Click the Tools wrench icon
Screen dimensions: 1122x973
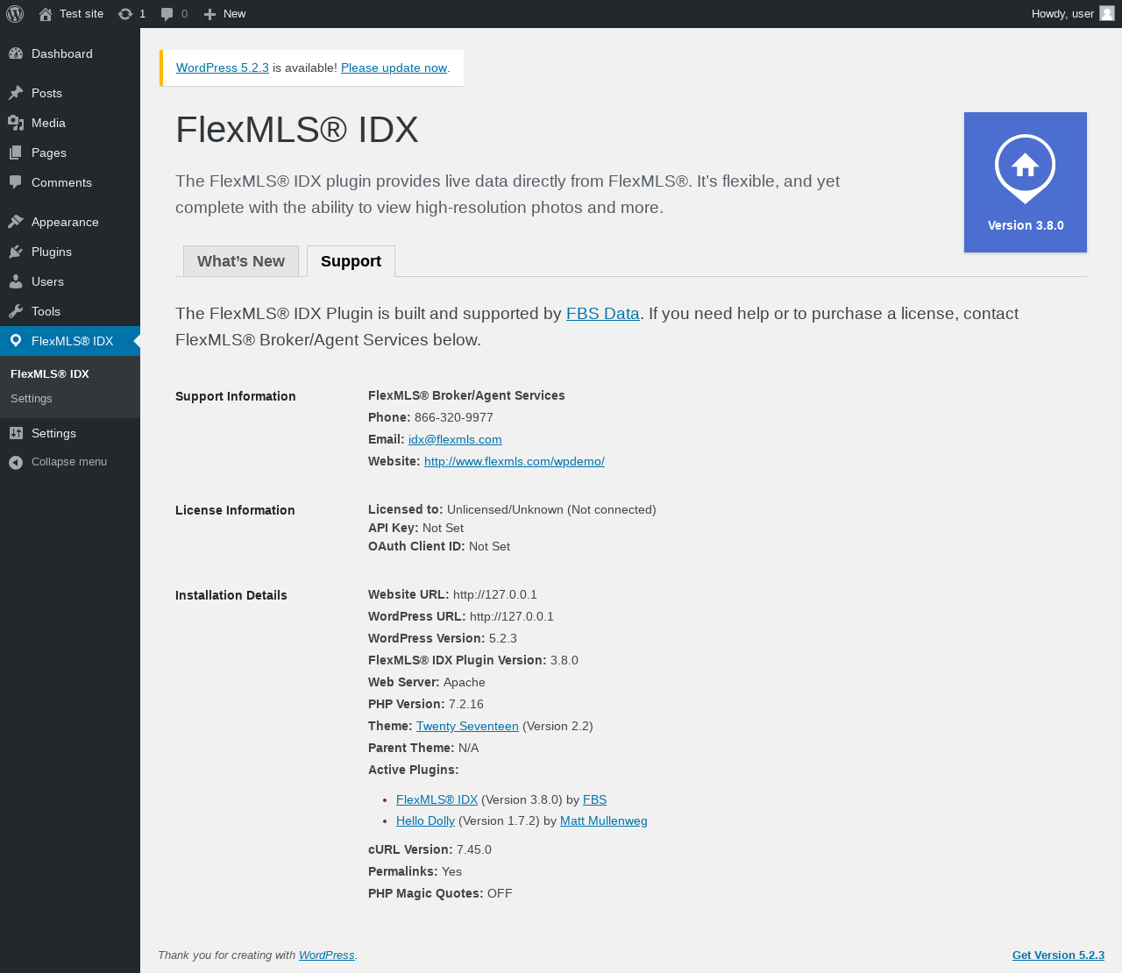click(x=16, y=311)
